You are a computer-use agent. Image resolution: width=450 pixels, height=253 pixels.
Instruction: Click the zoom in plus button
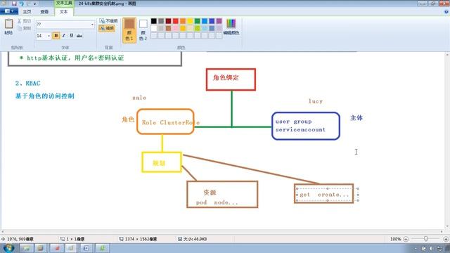(x=446, y=239)
